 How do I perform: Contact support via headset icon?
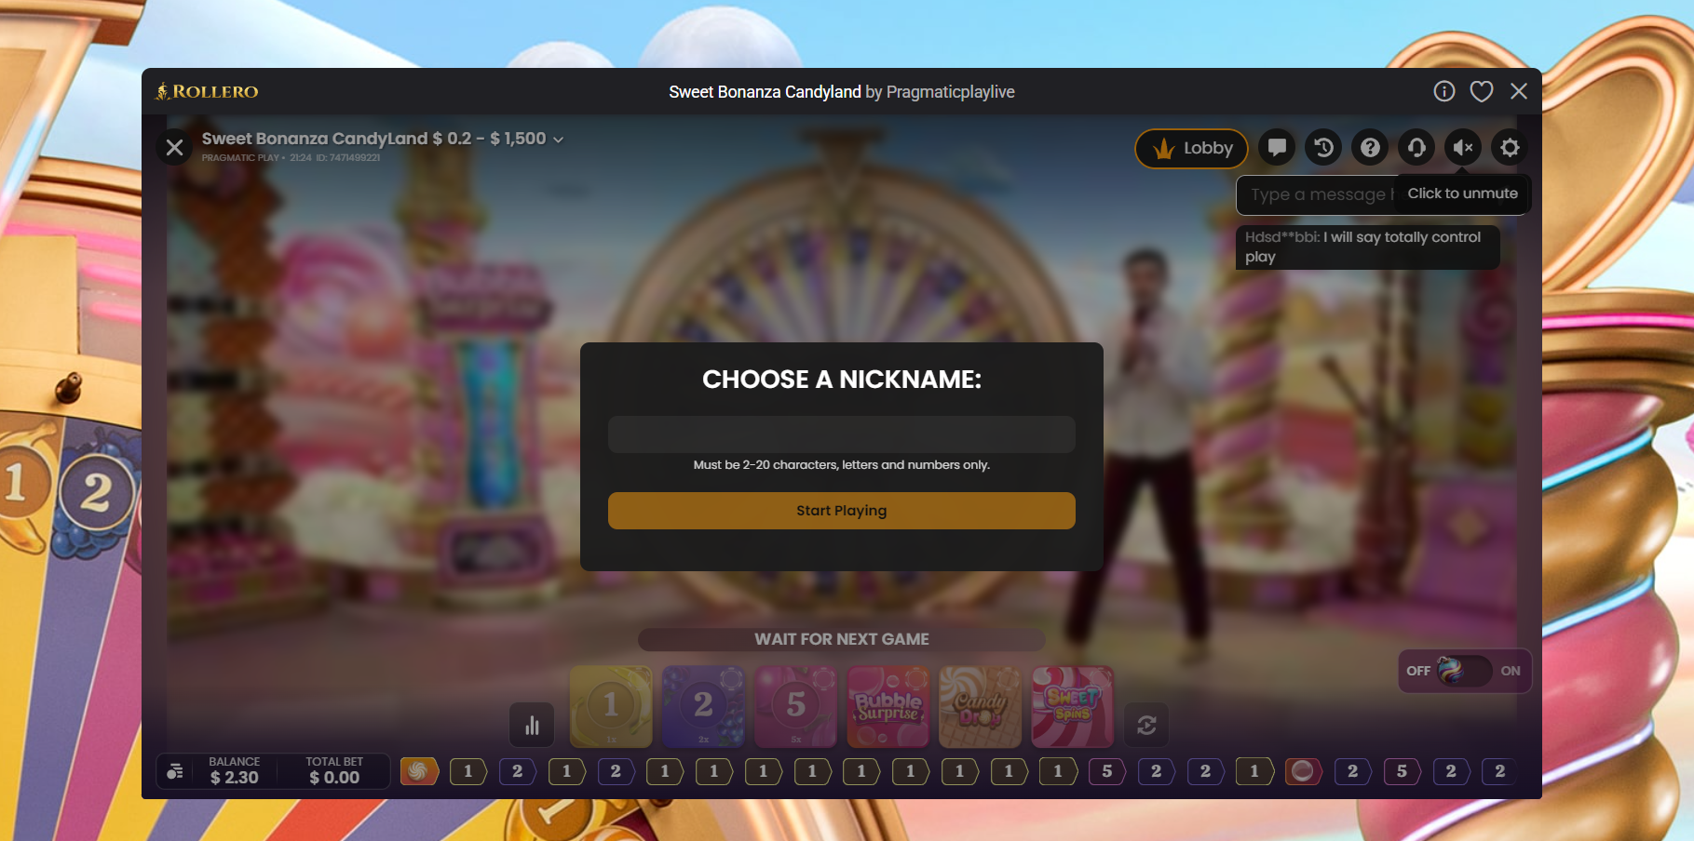click(x=1416, y=147)
